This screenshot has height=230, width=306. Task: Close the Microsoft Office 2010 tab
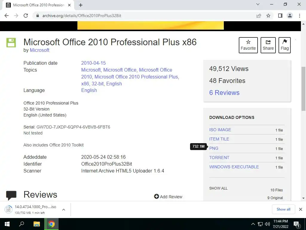pyautogui.click(x=69, y=5)
